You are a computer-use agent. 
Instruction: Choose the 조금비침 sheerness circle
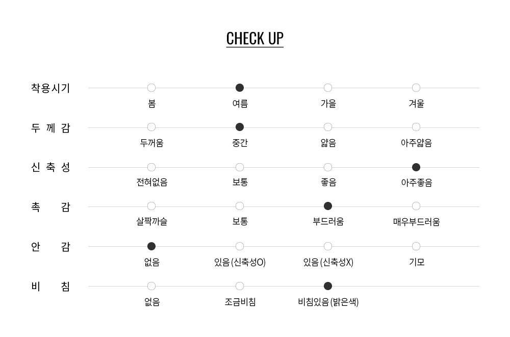(240, 286)
